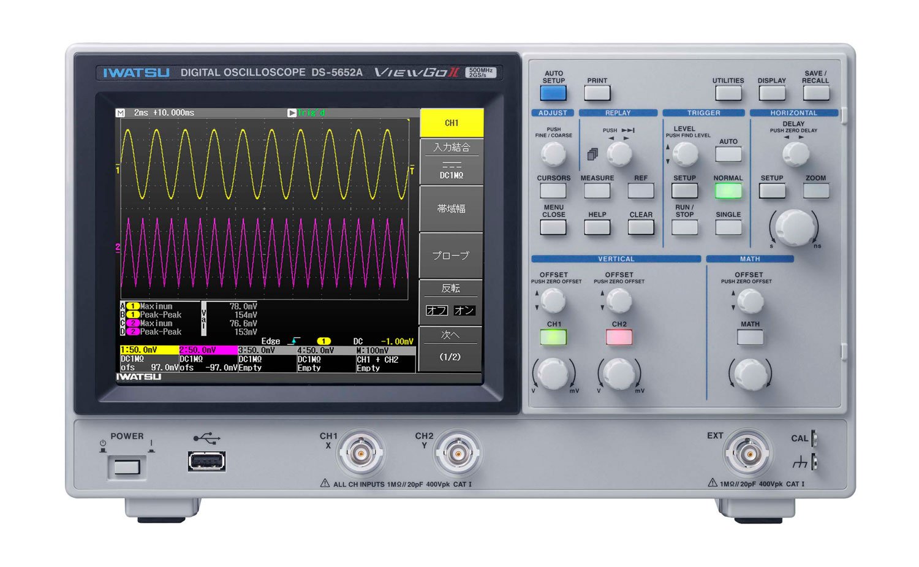Open the horizontal ZOOM button

[x=815, y=191]
